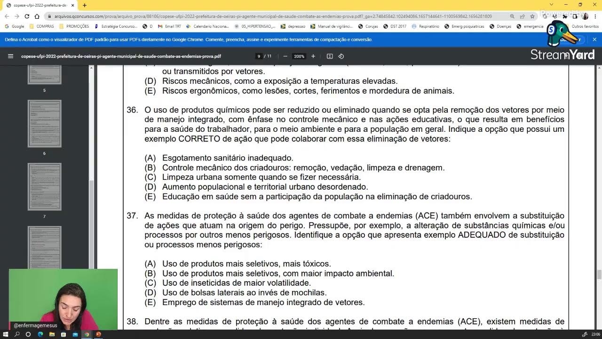Open the emergencia bookmark
Image resolution: width=602 pixels, height=339 pixels.
(x=530, y=26)
